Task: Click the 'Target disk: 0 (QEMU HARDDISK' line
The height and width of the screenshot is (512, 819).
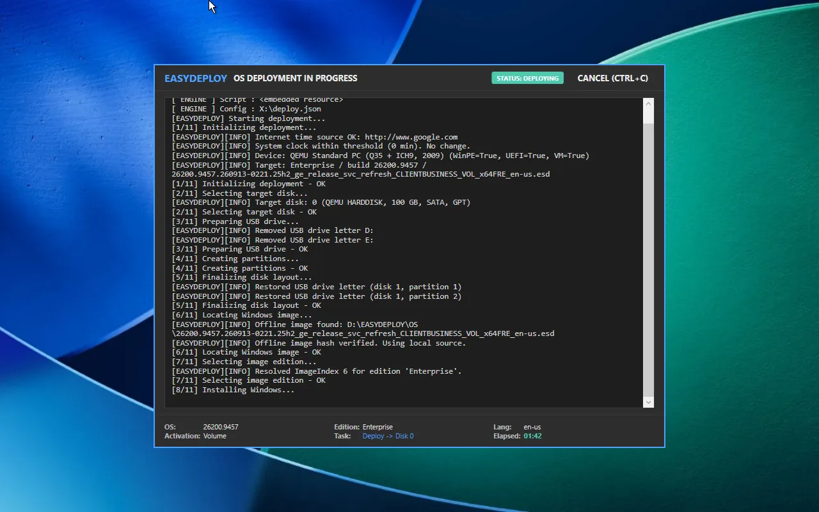Action: point(321,202)
